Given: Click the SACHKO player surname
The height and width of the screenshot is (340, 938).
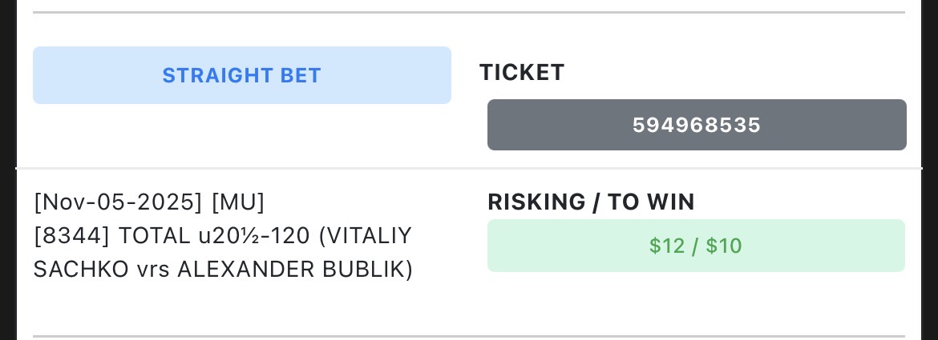Looking at the screenshot, I should point(81,270).
